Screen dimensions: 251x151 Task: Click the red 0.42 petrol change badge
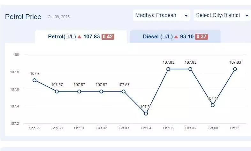pos(108,37)
